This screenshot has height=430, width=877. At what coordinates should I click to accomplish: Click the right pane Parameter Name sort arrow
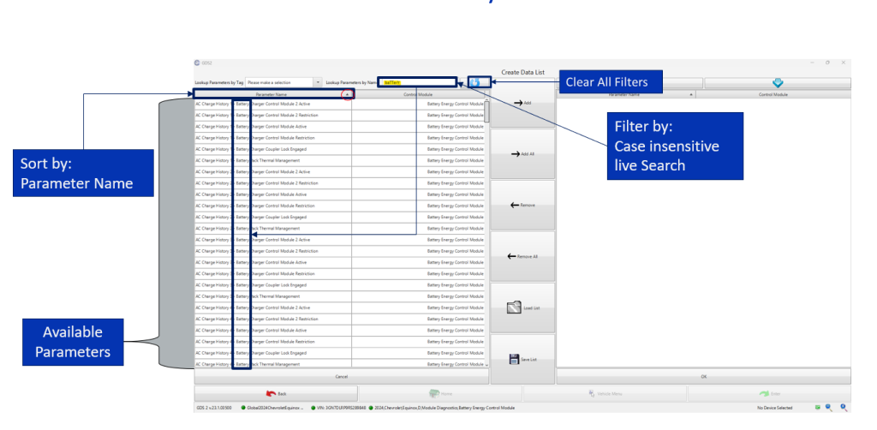click(x=691, y=95)
